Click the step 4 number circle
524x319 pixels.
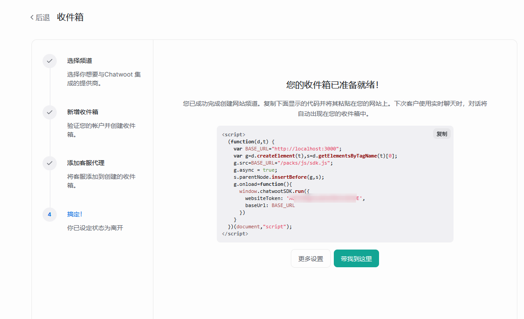point(50,215)
